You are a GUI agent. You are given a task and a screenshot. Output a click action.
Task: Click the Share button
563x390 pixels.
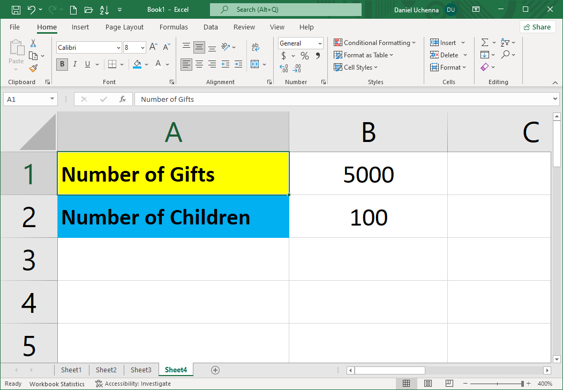tap(537, 26)
